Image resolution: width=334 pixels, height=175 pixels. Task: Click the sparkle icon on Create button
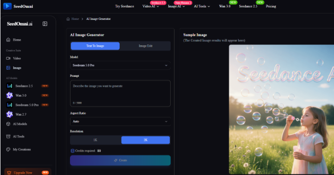(x=116, y=160)
